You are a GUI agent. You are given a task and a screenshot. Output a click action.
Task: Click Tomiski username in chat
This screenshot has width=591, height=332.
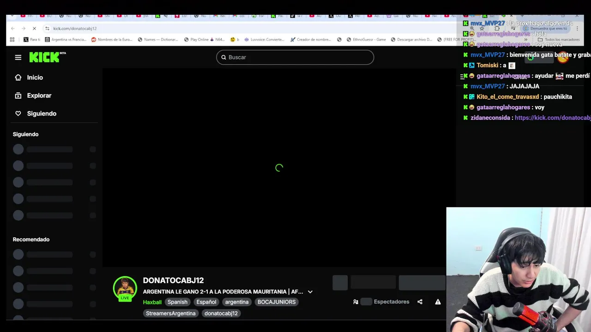tap(487, 65)
